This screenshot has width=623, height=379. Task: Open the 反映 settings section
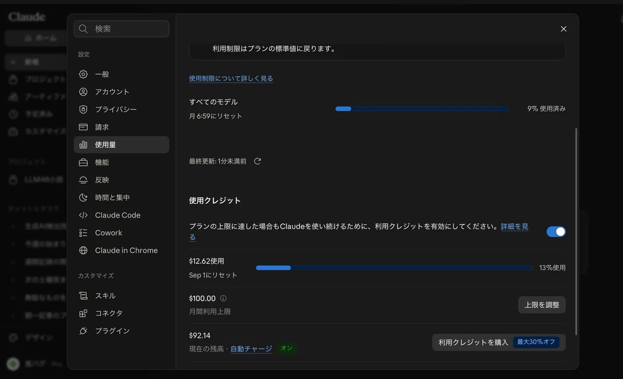coord(121,180)
